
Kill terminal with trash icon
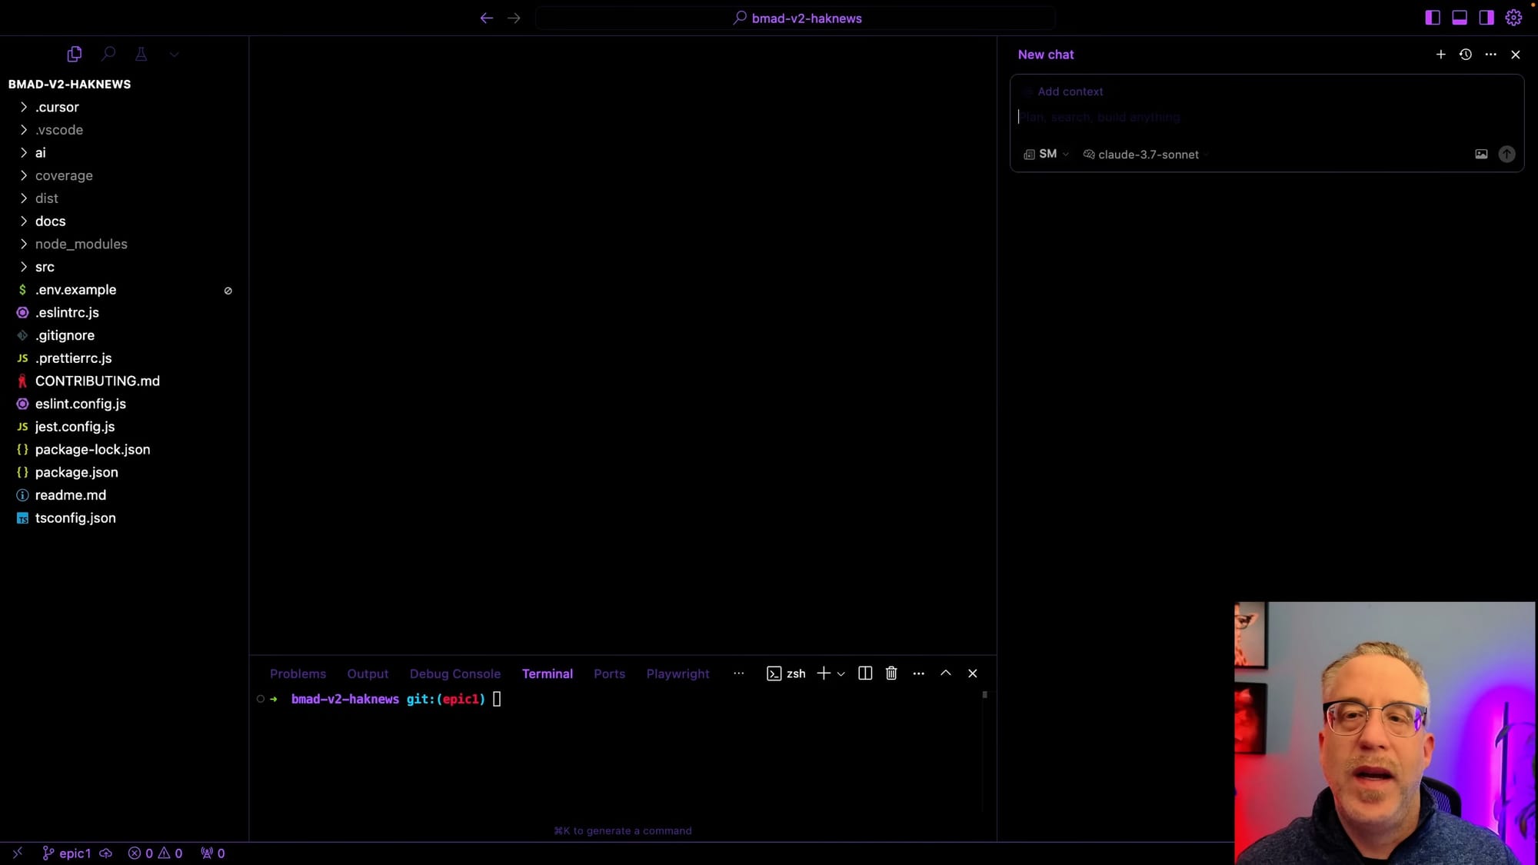point(891,674)
